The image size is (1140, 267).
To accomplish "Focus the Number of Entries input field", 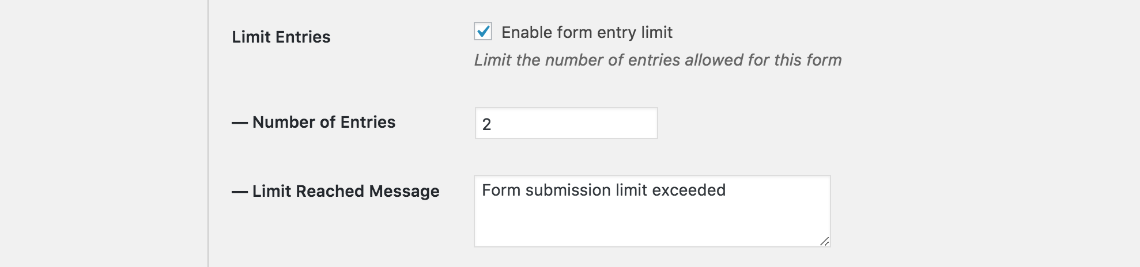I will (565, 123).
